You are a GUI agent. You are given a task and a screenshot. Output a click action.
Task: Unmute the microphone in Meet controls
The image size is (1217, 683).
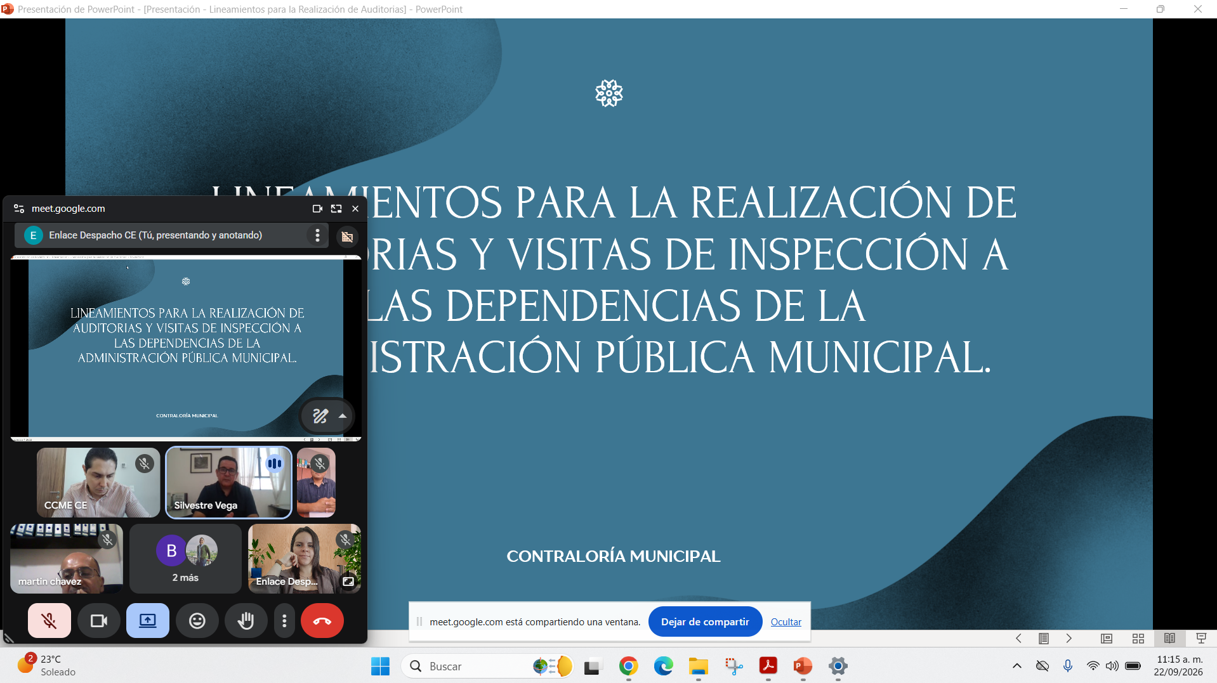click(x=49, y=621)
